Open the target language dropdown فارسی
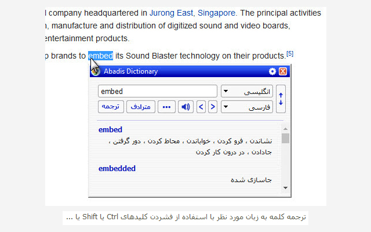This screenshot has width=371, height=232. (247, 107)
